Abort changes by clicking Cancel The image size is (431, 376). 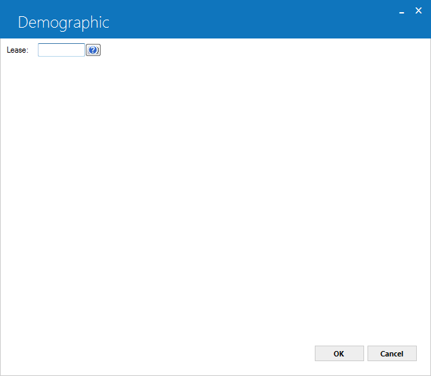click(x=392, y=354)
